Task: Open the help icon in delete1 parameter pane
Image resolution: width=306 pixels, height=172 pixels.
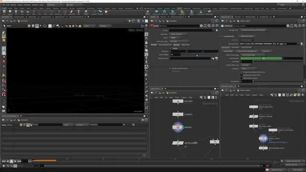Action: coord(217,26)
